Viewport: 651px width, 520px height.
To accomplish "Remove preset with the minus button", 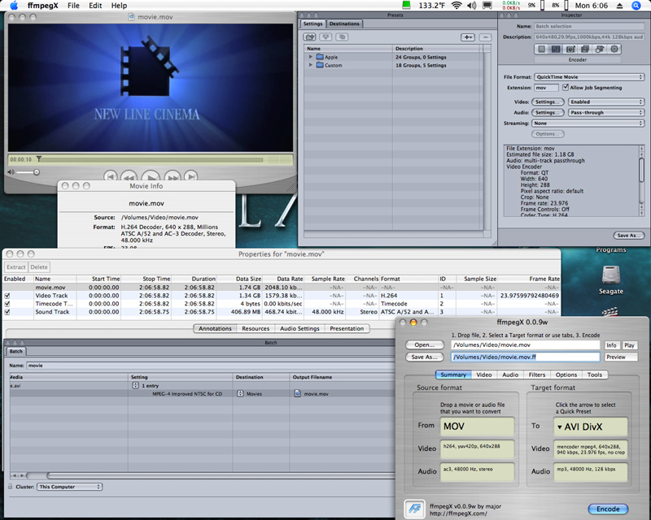I will (x=485, y=37).
